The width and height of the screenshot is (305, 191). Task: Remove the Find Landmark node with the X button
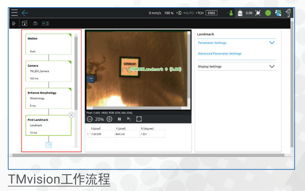click(x=71, y=115)
